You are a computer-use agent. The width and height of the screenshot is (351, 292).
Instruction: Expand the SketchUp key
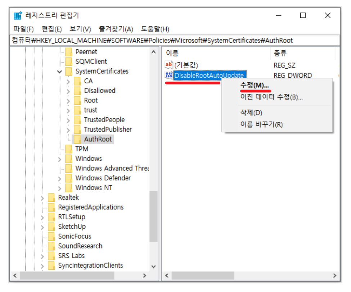coord(42,227)
